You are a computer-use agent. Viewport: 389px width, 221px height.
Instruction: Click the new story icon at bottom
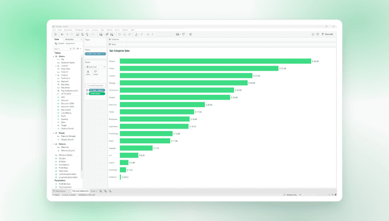pos(110,191)
